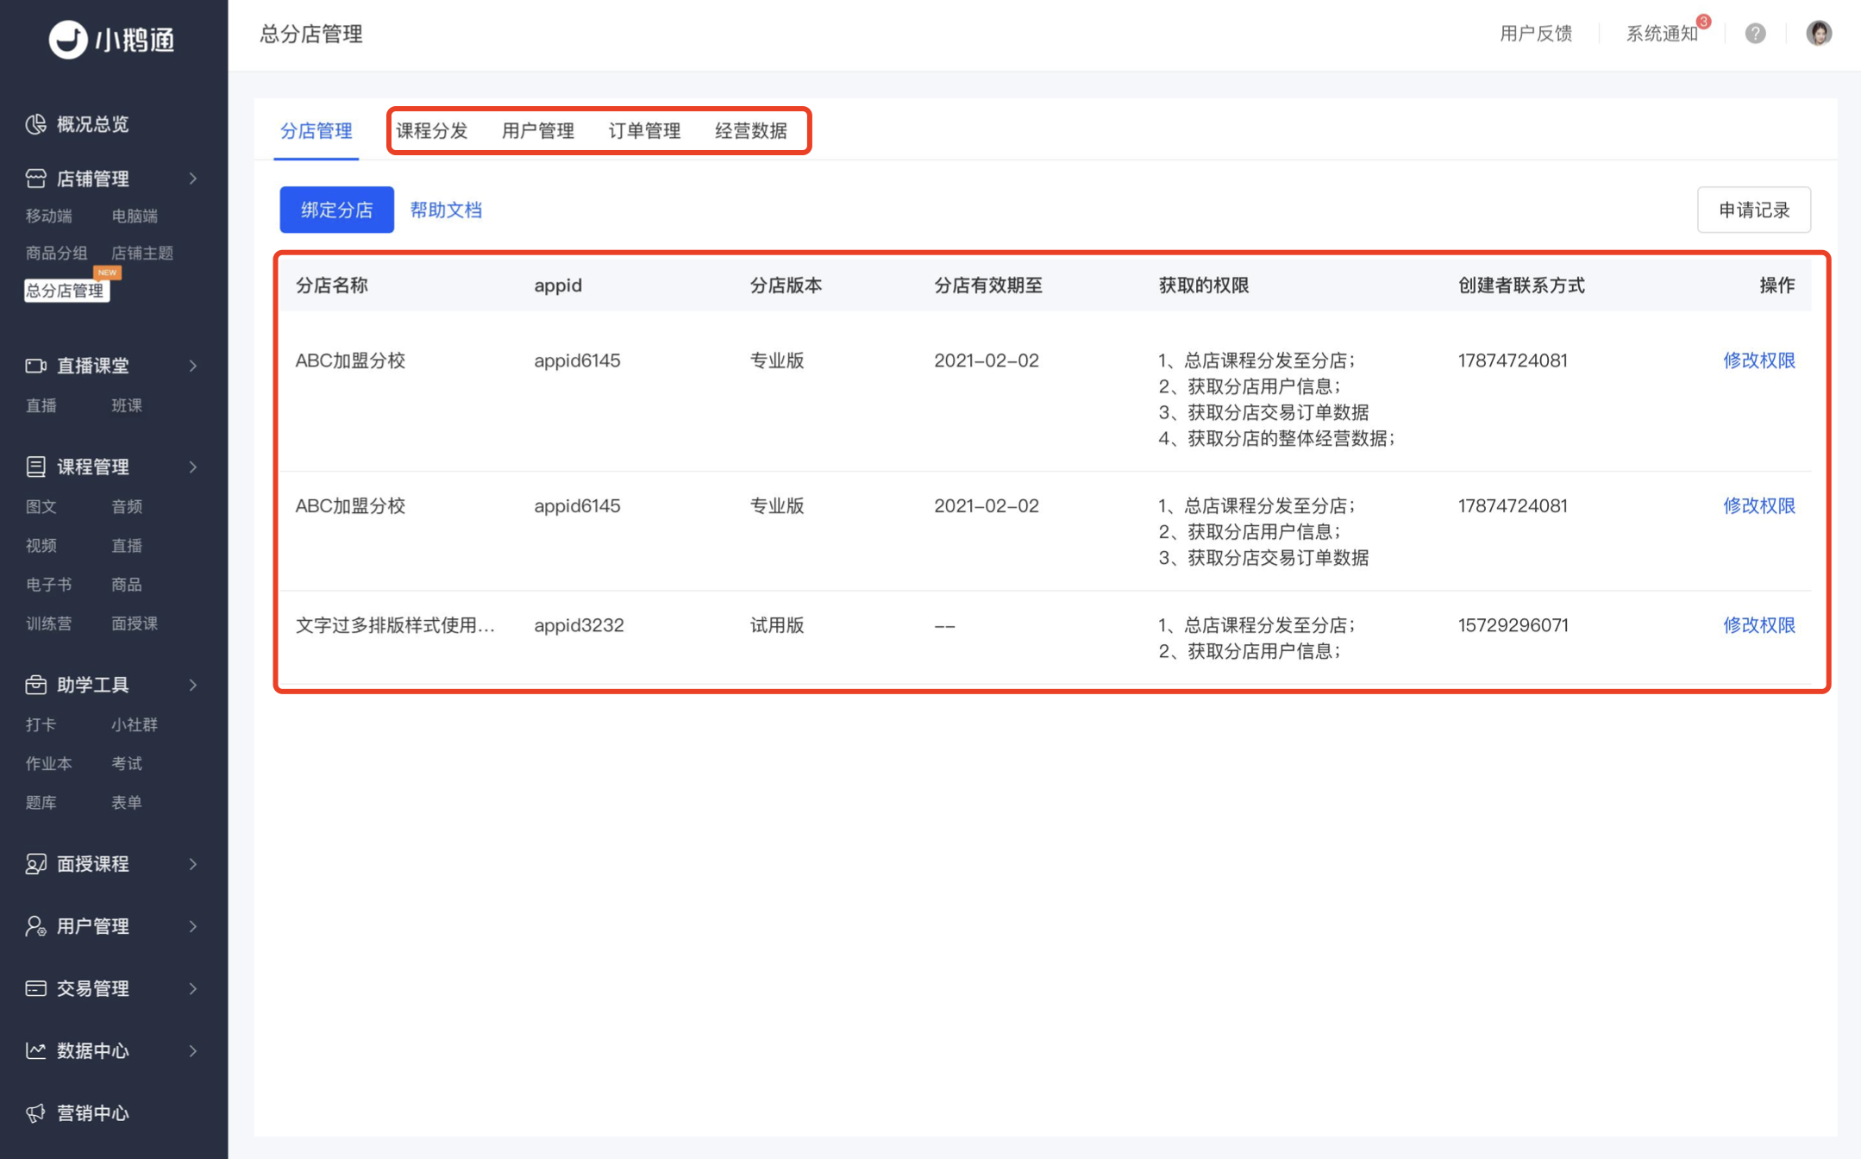This screenshot has width=1861, height=1159.
Task: Click the 绑定分店 button
Action: click(336, 210)
